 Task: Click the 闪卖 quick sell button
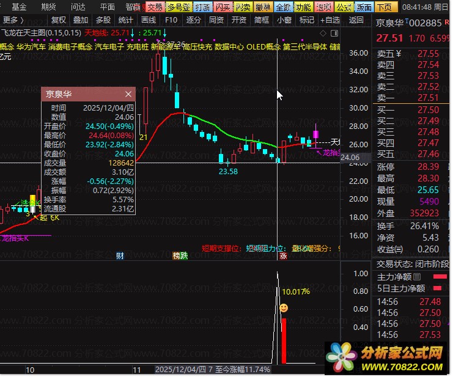(243, 7)
